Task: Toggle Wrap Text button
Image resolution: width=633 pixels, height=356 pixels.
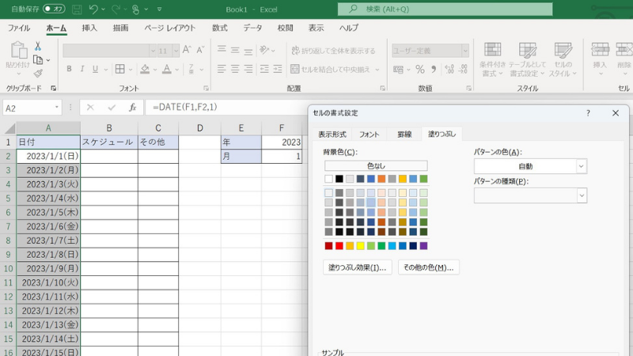Action: pyautogui.click(x=333, y=51)
